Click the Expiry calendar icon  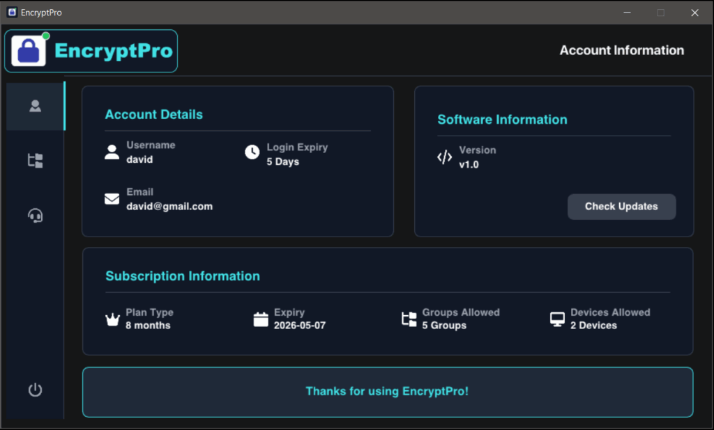tap(261, 319)
